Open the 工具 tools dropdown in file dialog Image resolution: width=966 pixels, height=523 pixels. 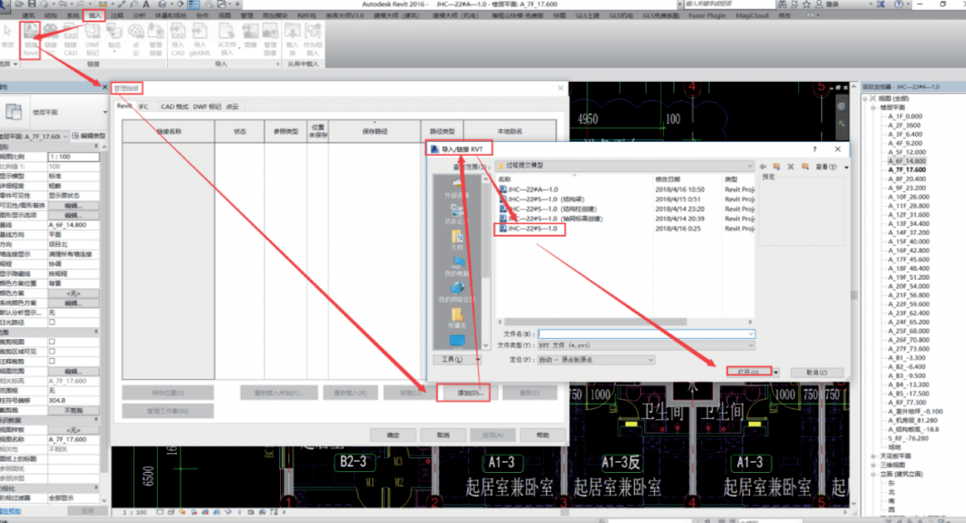point(456,359)
